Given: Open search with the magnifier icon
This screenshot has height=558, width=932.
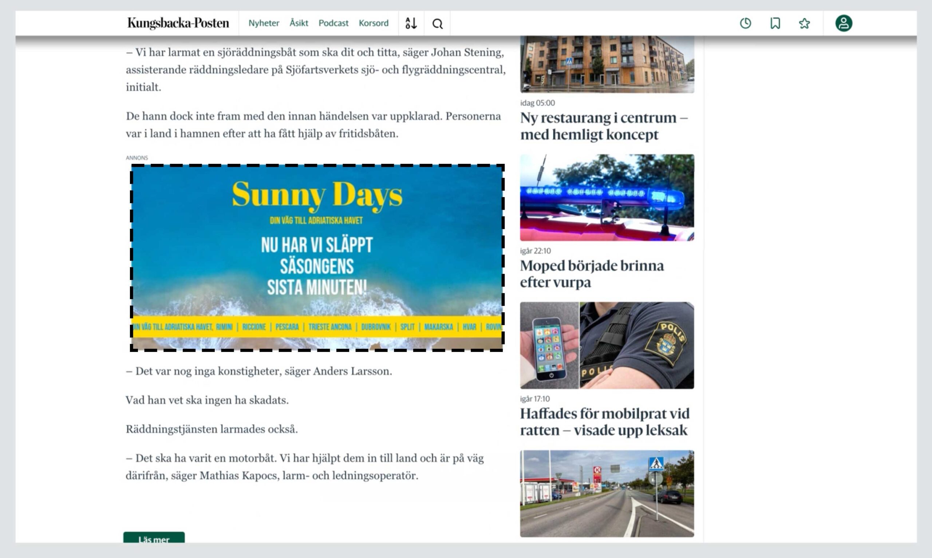Looking at the screenshot, I should (x=437, y=24).
